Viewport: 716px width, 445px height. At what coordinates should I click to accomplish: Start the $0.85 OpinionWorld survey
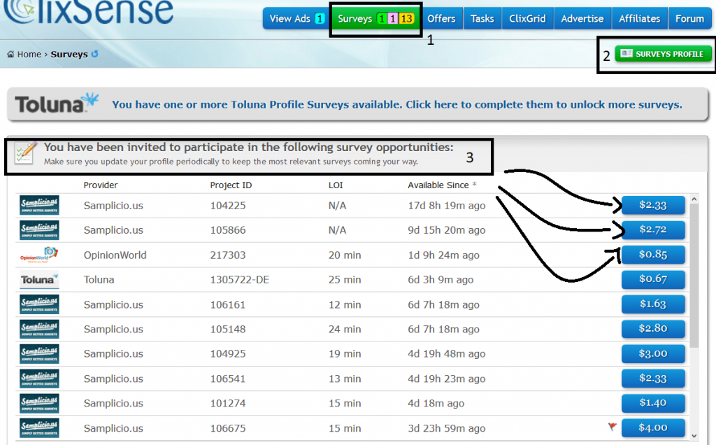click(653, 255)
